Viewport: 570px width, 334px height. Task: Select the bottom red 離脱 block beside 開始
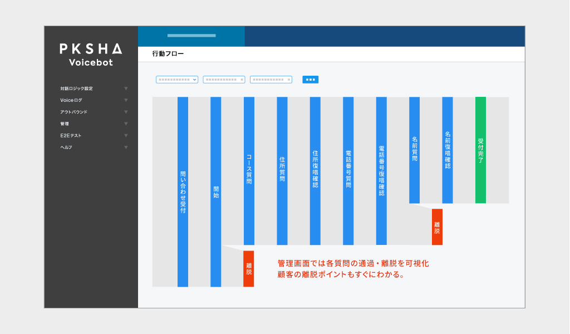[249, 269]
